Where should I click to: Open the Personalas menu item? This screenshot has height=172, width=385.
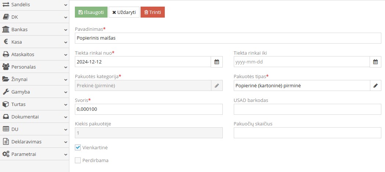[23, 67]
